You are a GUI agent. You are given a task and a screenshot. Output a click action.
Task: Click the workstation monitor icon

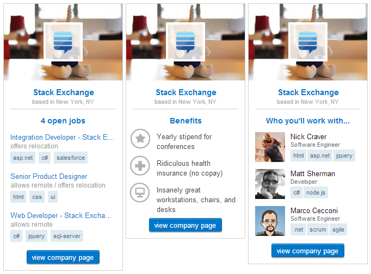[x=140, y=192]
